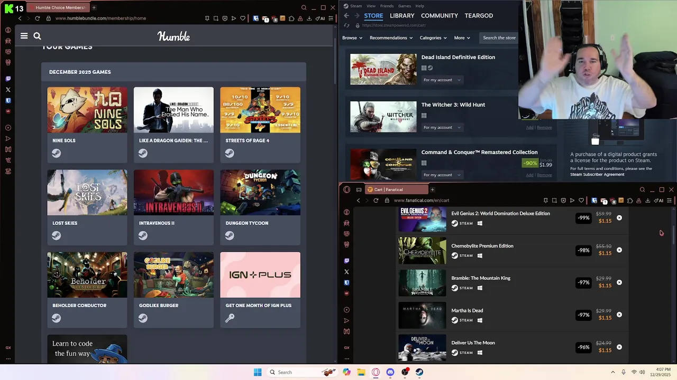Go back in Humble browser window
The height and width of the screenshot is (380, 677).
tap(20, 18)
